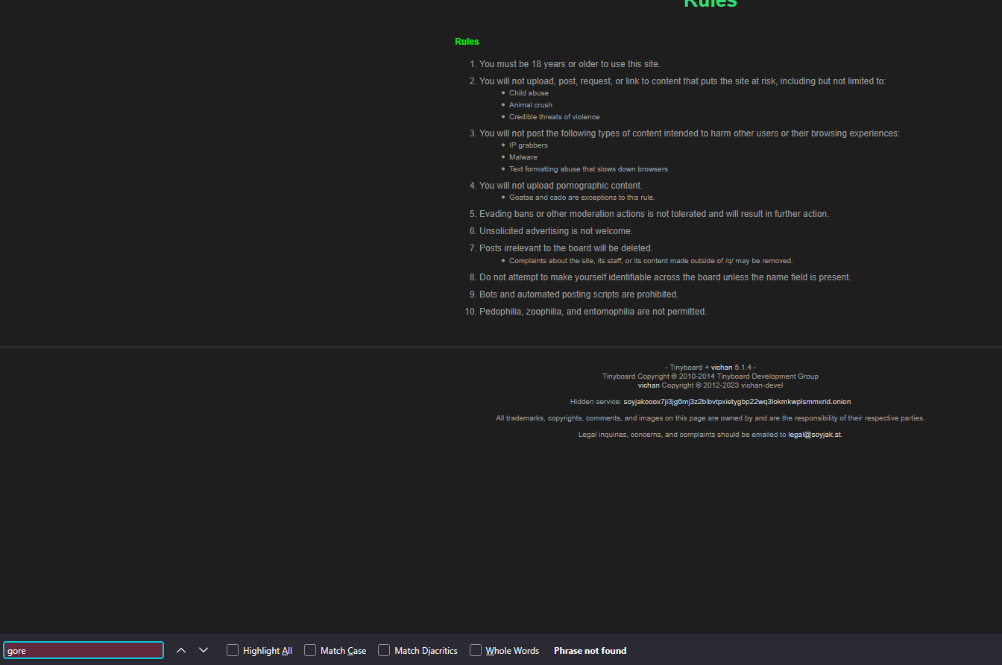This screenshot has width=1002, height=665.
Task: Click rule 5 about evading bans
Action: [x=654, y=214]
